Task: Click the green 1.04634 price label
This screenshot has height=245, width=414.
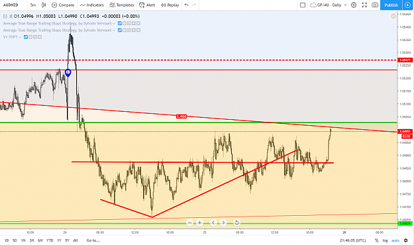Action: [x=405, y=223]
